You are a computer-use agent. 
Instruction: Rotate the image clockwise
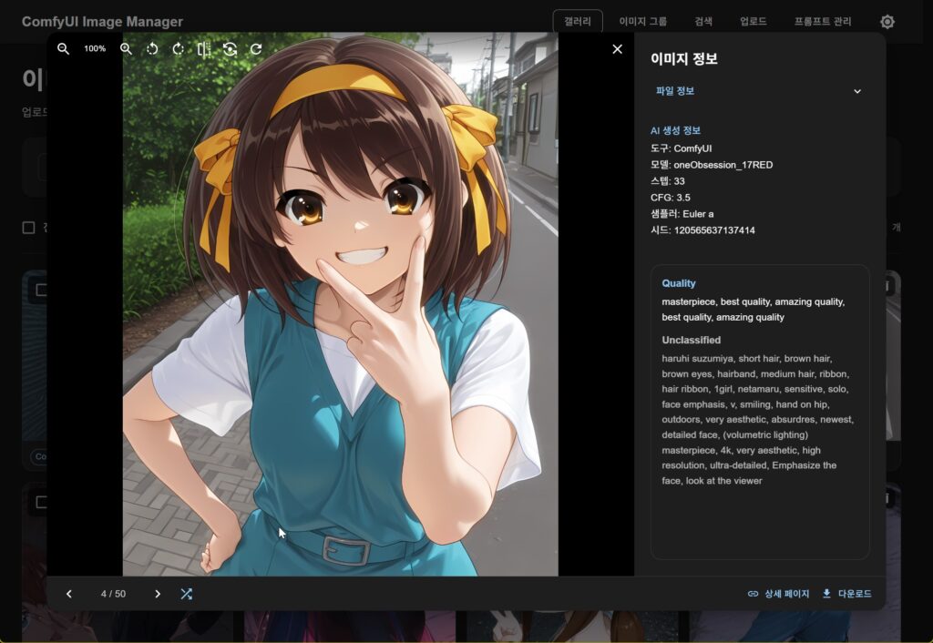178,49
